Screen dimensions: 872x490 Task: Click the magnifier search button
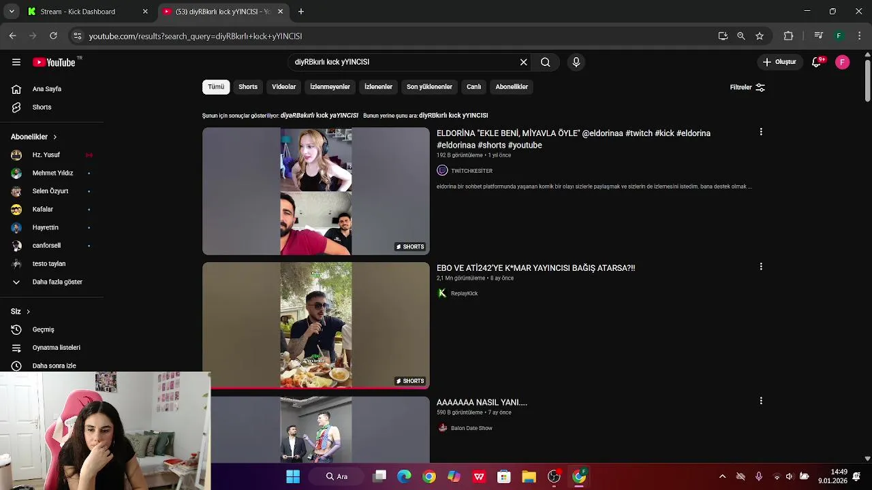click(x=546, y=62)
